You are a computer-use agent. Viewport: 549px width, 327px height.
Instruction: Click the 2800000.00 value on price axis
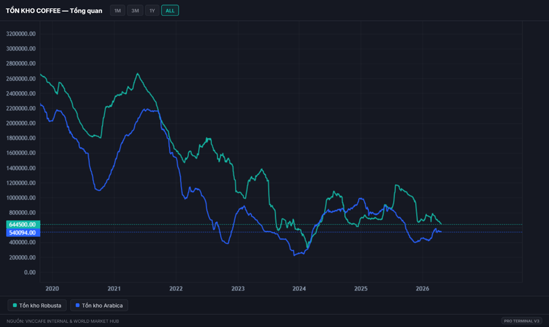[x=21, y=63]
